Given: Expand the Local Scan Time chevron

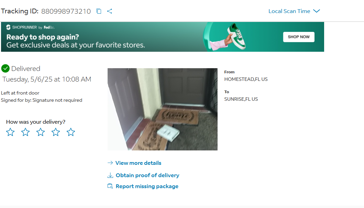Looking at the screenshot, I should (317, 11).
